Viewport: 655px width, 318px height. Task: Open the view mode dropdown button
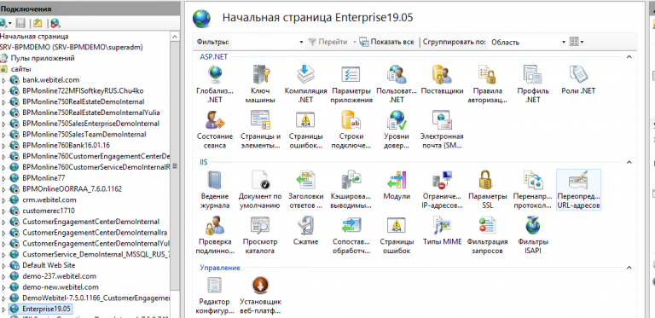(577, 42)
